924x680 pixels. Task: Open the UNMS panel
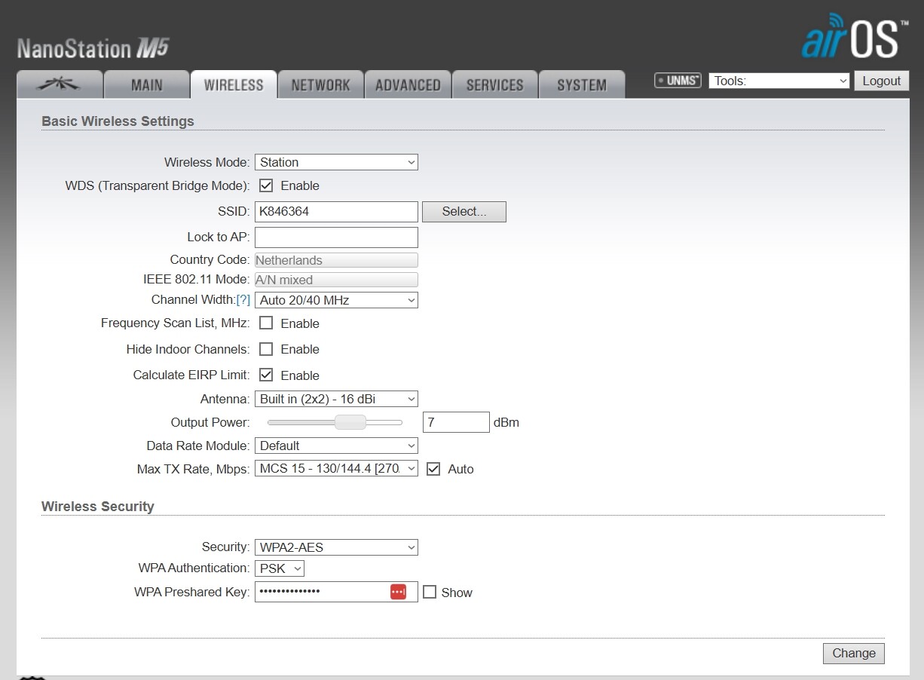pyautogui.click(x=676, y=81)
